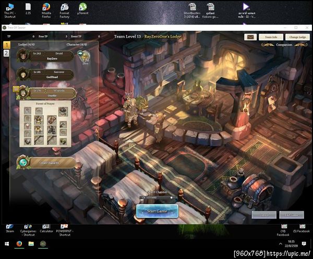This screenshot has width=313, height=259.
Task: Expand the system tray hidden icons chevron
Action: 281,244
